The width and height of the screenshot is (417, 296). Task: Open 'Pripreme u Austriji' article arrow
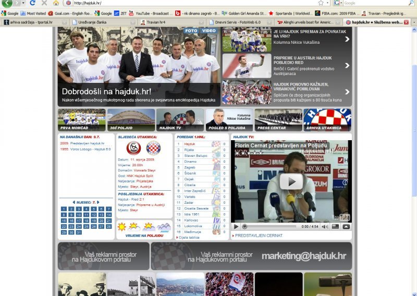pos(347,66)
